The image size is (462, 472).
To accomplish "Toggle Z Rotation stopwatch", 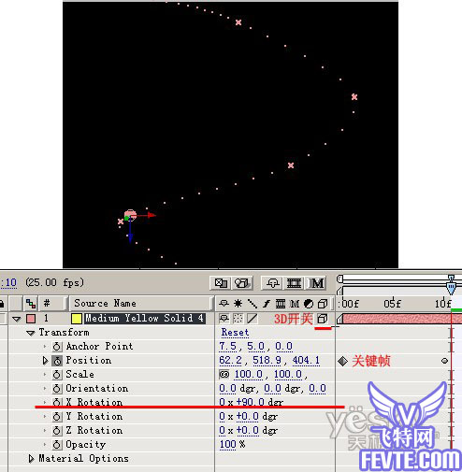I will point(57,431).
